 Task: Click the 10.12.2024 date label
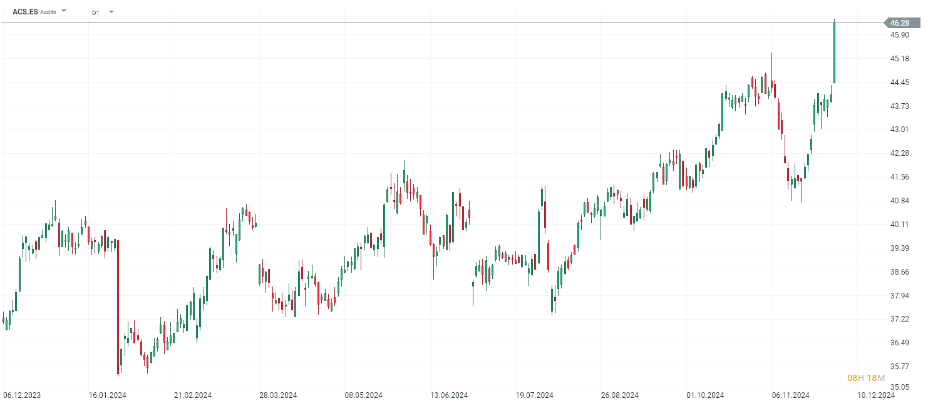[876, 395]
